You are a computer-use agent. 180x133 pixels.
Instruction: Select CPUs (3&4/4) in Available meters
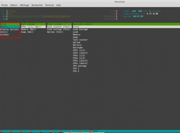(80, 63)
